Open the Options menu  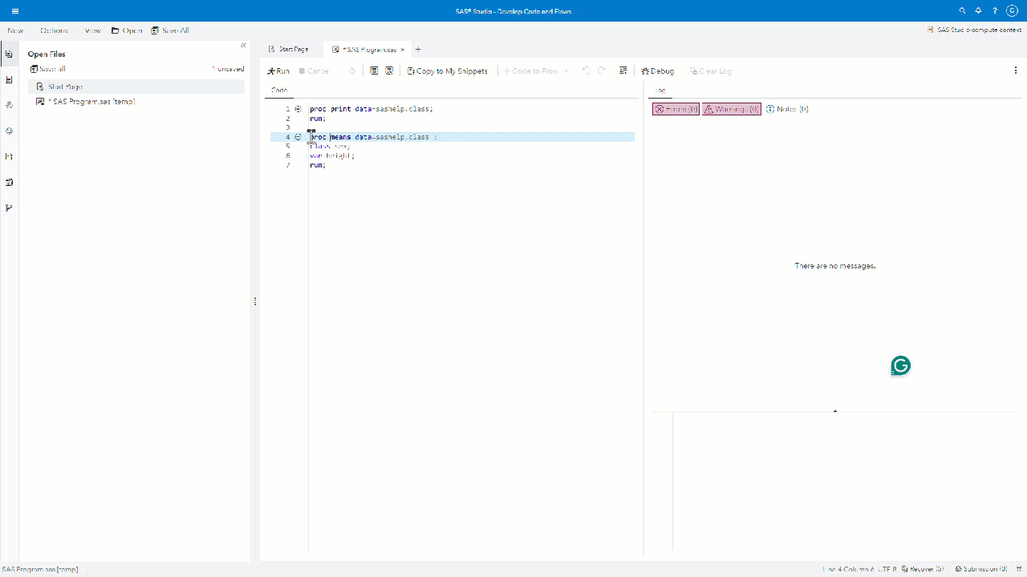coord(53,30)
